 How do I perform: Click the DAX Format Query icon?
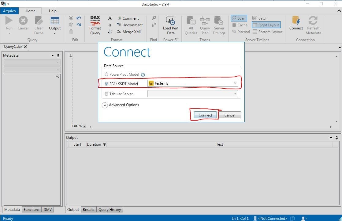[95, 20]
